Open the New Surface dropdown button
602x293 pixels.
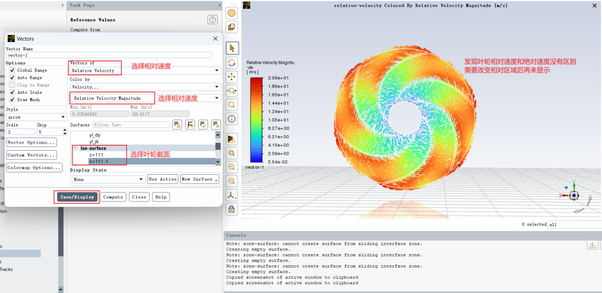pos(199,179)
